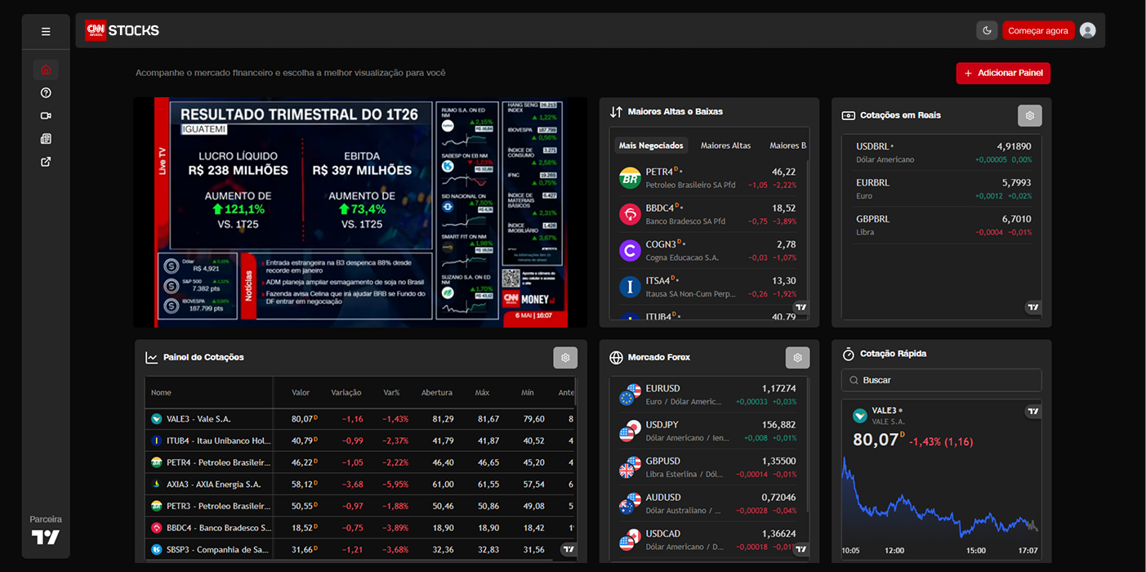The image size is (1146, 572).
Task: Click the Começar agora button
Action: pyautogui.click(x=1038, y=30)
